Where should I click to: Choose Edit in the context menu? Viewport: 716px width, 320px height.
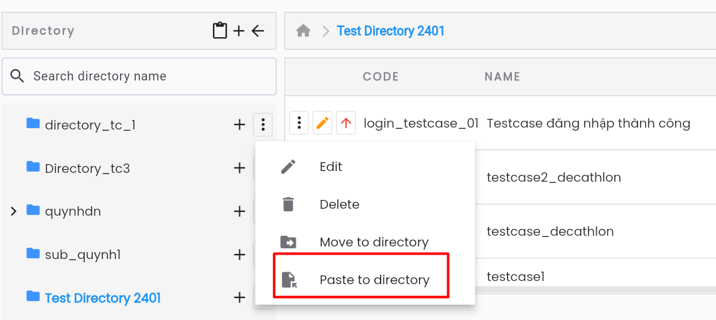click(x=365, y=167)
